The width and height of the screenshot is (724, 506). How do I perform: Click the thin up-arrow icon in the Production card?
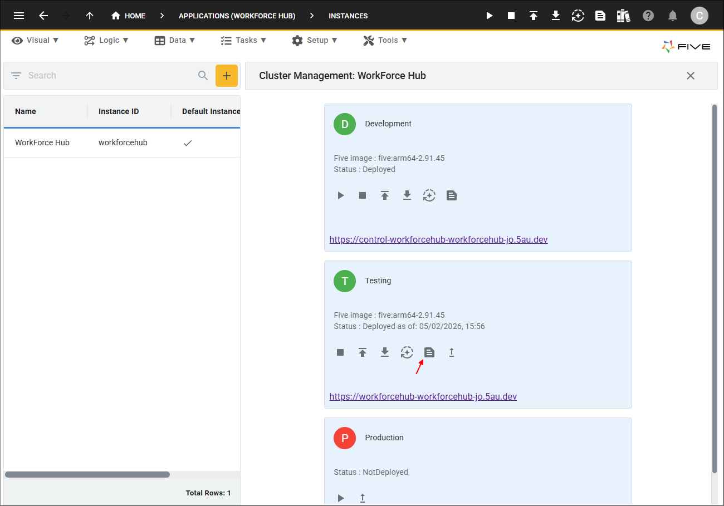coord(363,498)
